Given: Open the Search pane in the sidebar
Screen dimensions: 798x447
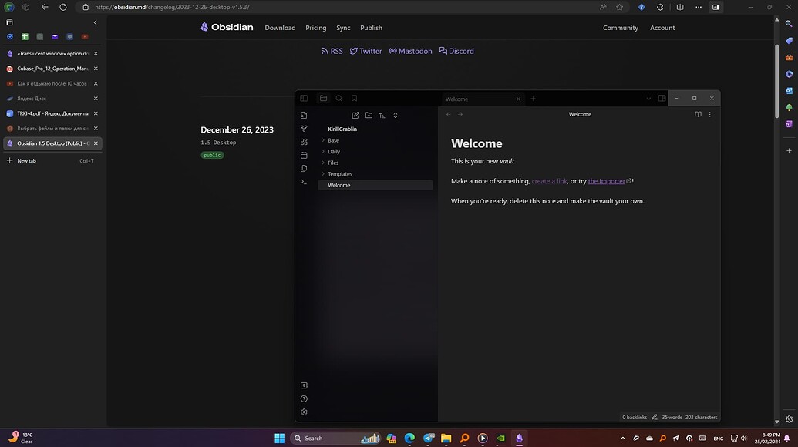Looking at the screenshot, I should pyautogui.click(x=338, y=98).
